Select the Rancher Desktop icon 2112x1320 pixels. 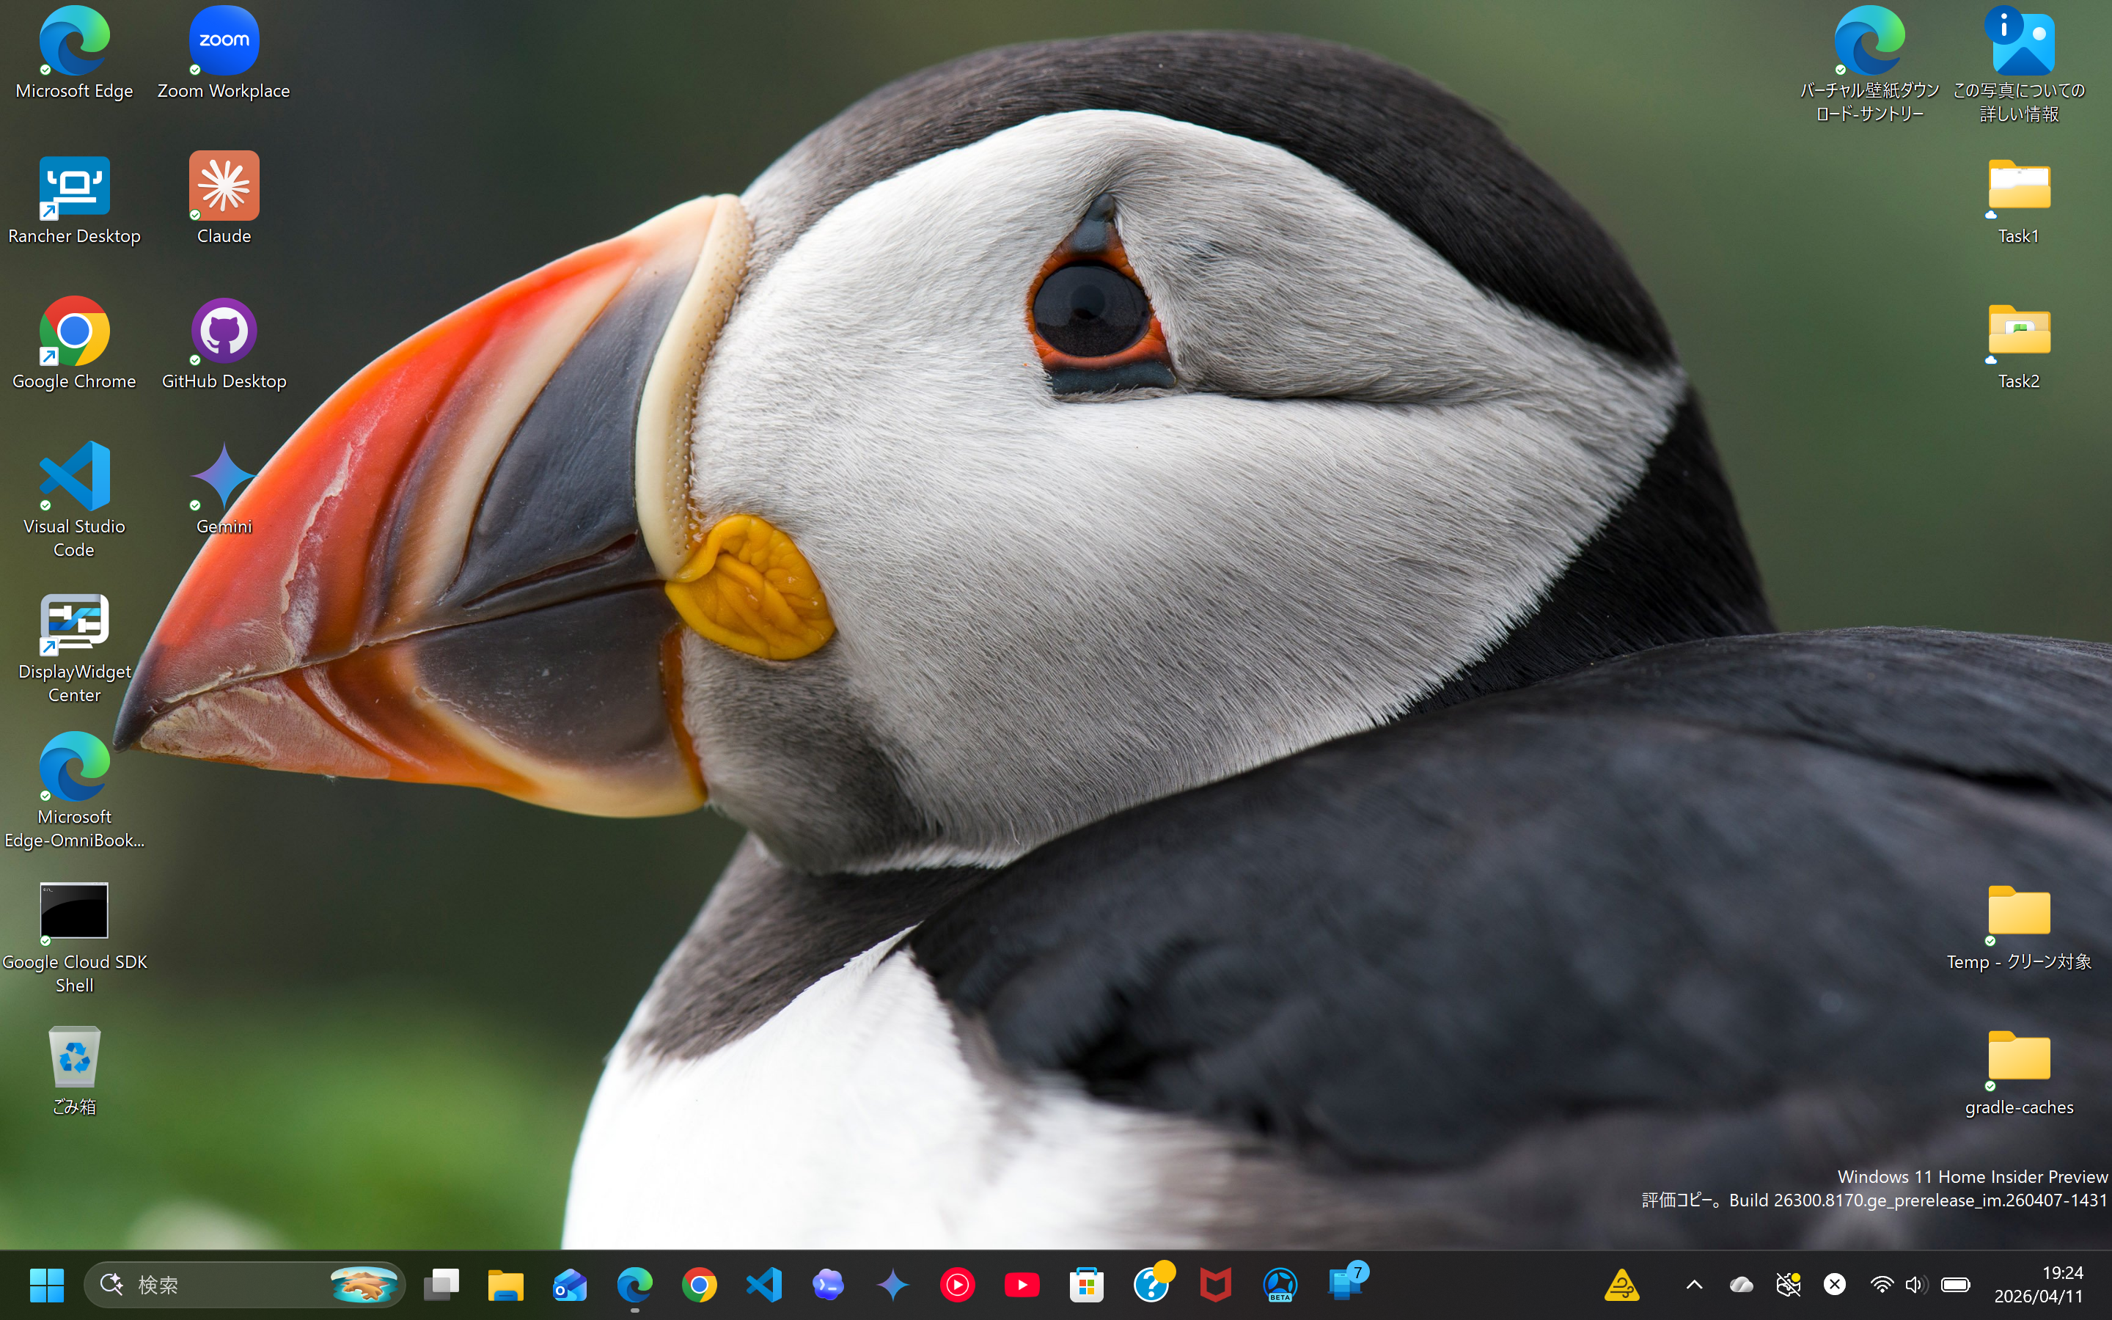pos(74,187)
